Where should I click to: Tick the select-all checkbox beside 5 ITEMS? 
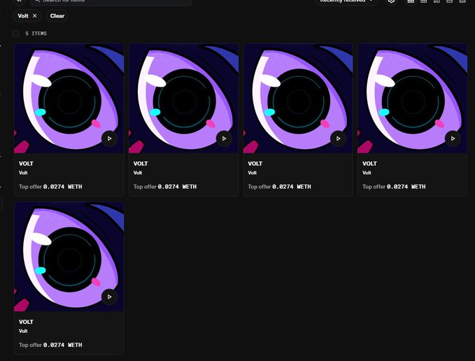click(16, 34)
